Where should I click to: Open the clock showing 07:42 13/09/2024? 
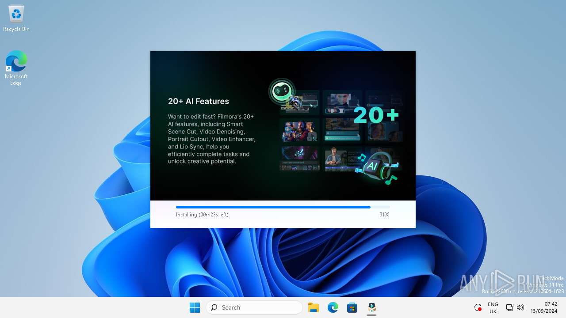544,307
